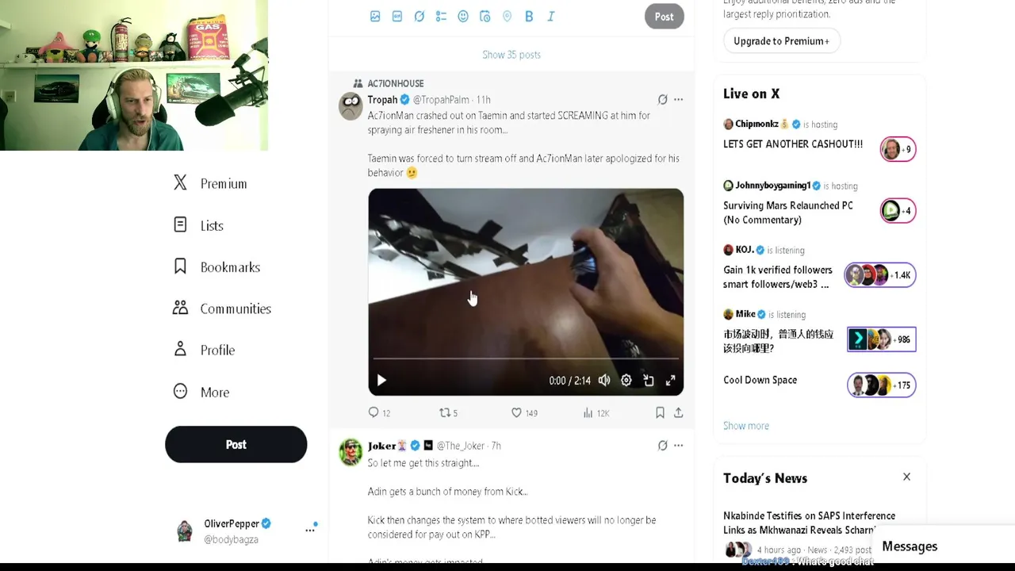Viewport: 1015px width, 571px height.
Task: Open Bookmarks in the sidebar
Action: pos(216,267)
